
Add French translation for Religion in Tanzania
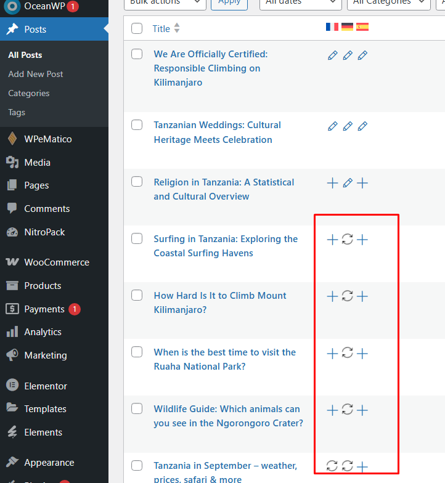point(332,183)
